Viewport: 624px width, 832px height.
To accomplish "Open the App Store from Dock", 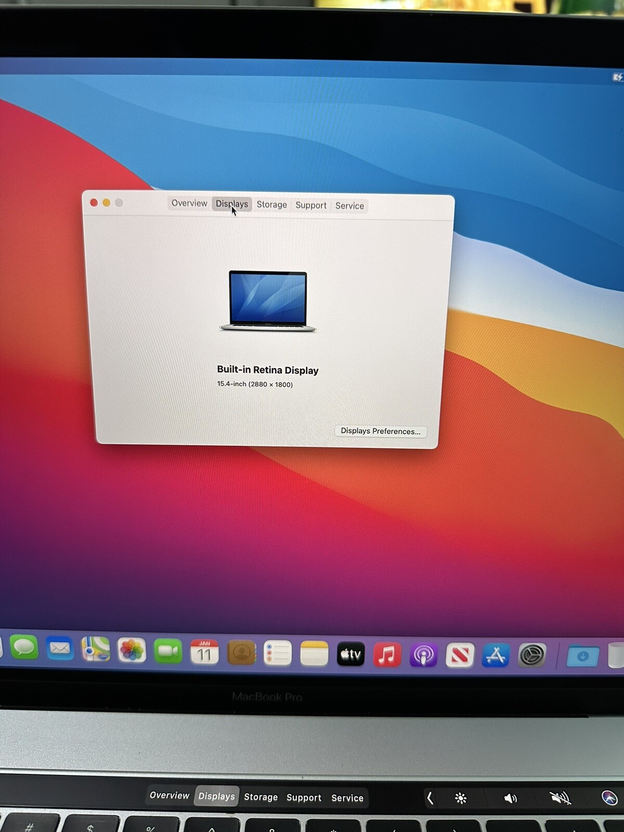I will [x=496, y=655].
